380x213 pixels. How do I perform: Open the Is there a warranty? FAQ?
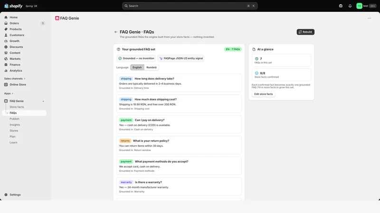179,186
